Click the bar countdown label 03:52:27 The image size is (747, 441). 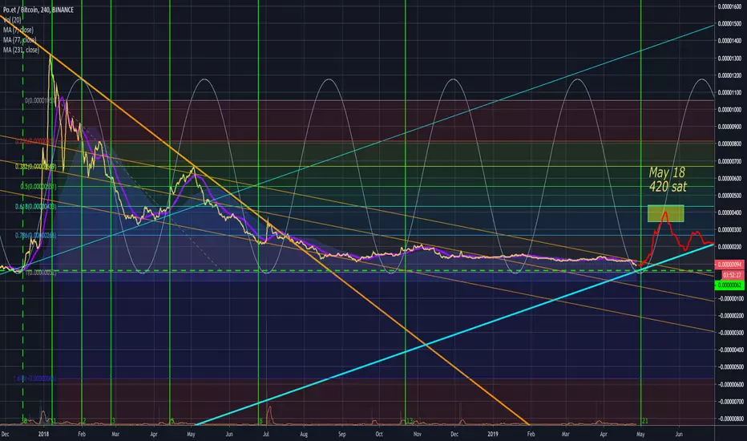pos(733,275)
